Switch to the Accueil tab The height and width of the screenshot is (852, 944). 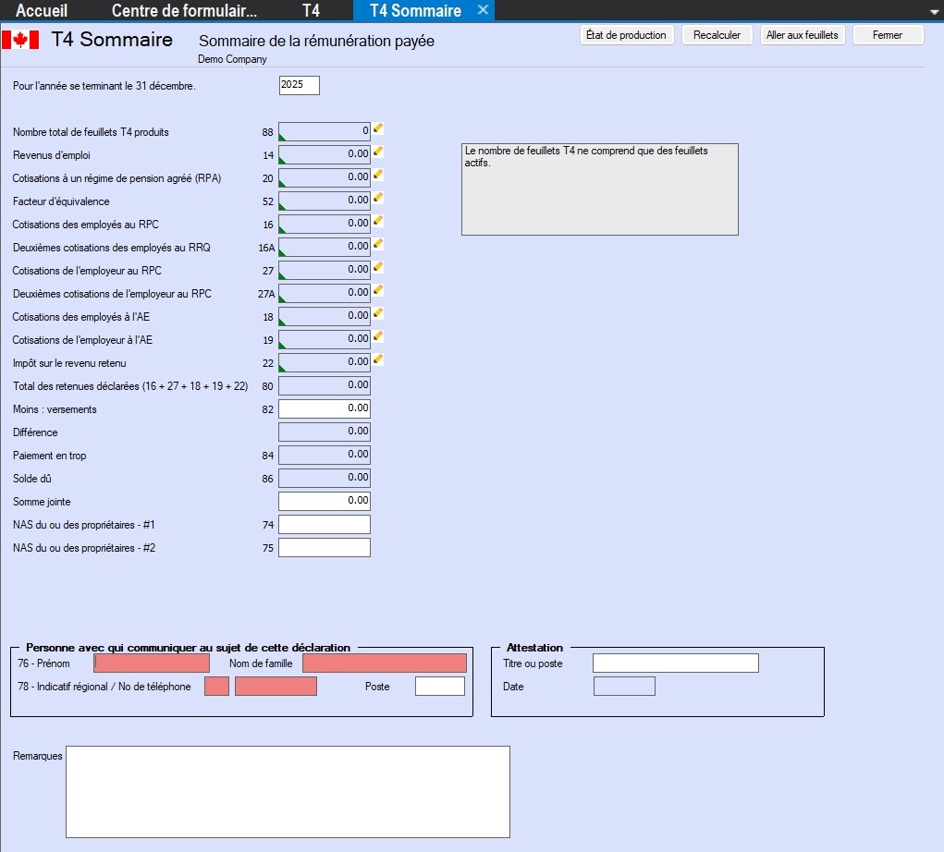[x=42, y=11]
